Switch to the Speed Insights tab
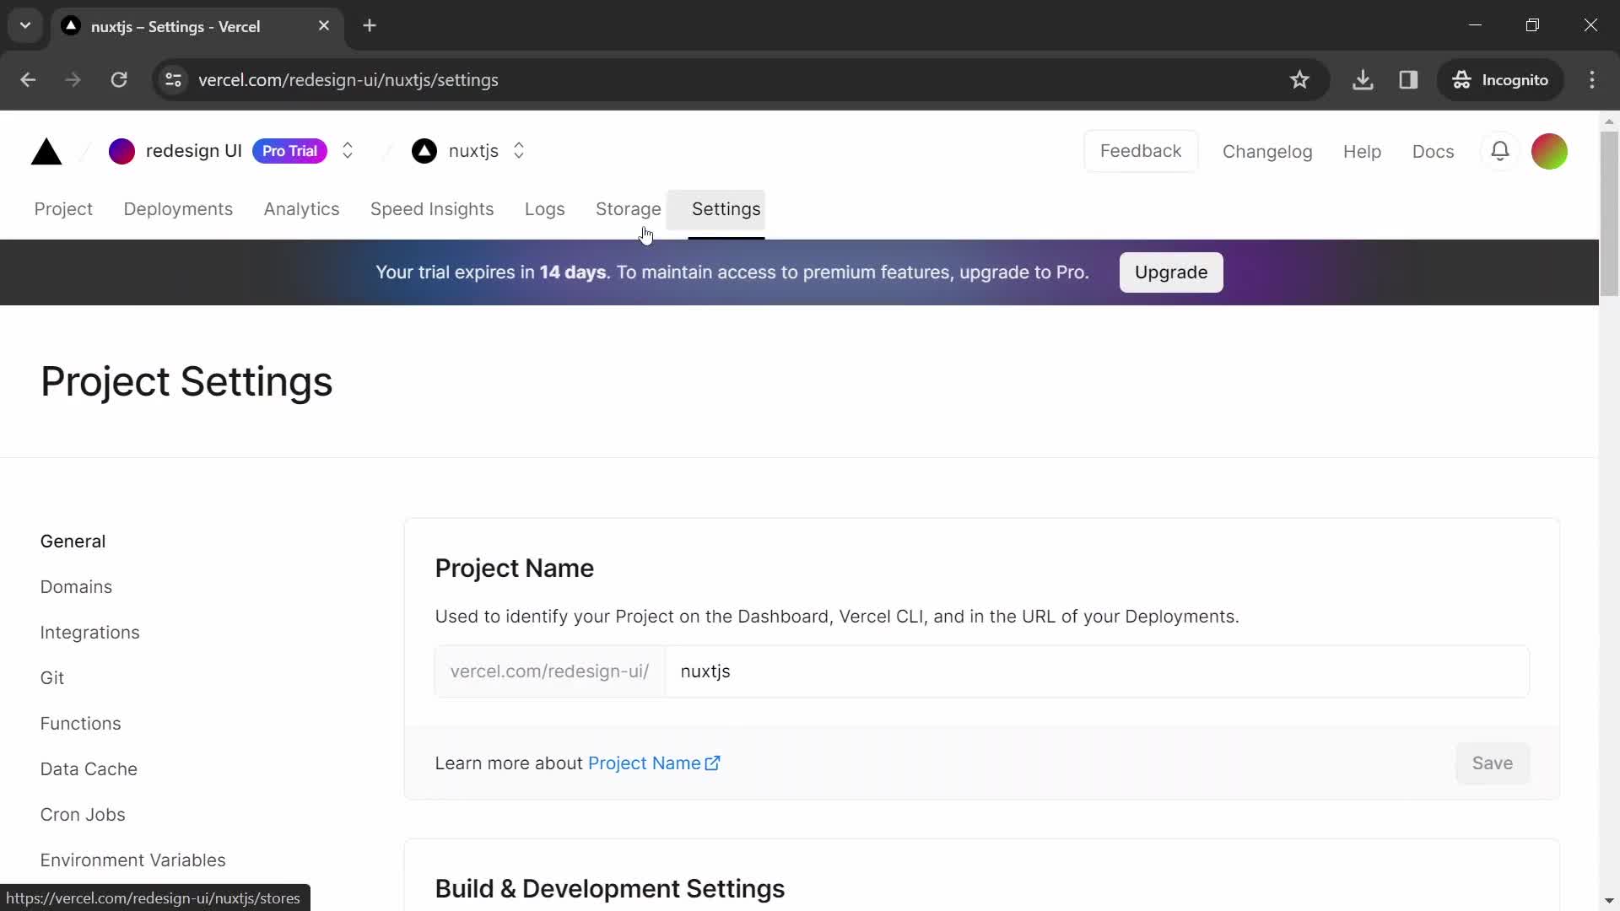Viewport: 1620px width, 911px height. click(x=432, y=209)
